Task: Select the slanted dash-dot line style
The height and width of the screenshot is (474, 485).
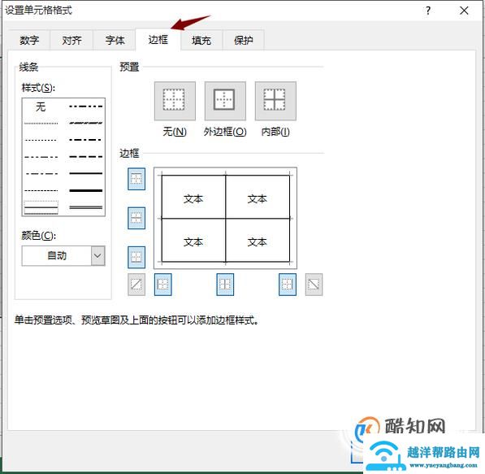Action: (85, 124)
